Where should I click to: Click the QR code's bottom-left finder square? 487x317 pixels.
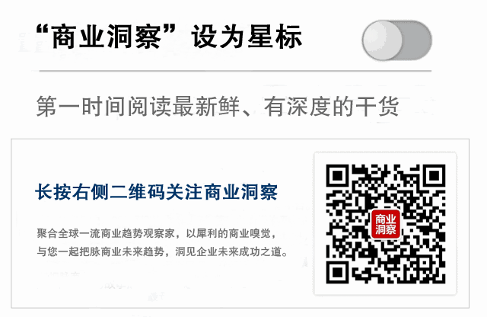337,273
